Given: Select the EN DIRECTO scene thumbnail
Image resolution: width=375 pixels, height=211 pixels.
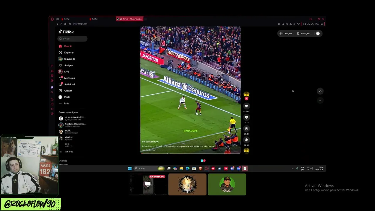Looking at the screenshot, I should [148, 184].
